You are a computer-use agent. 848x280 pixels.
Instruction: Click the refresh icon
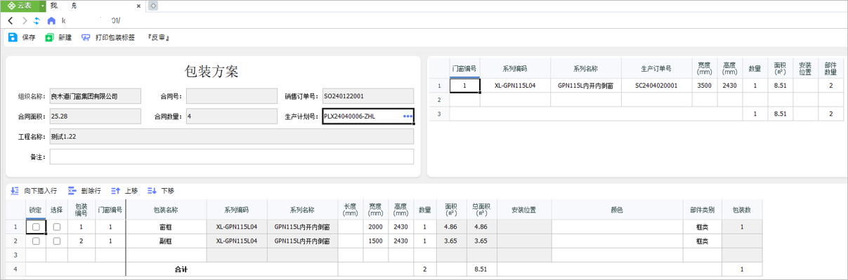click(37, 21)
